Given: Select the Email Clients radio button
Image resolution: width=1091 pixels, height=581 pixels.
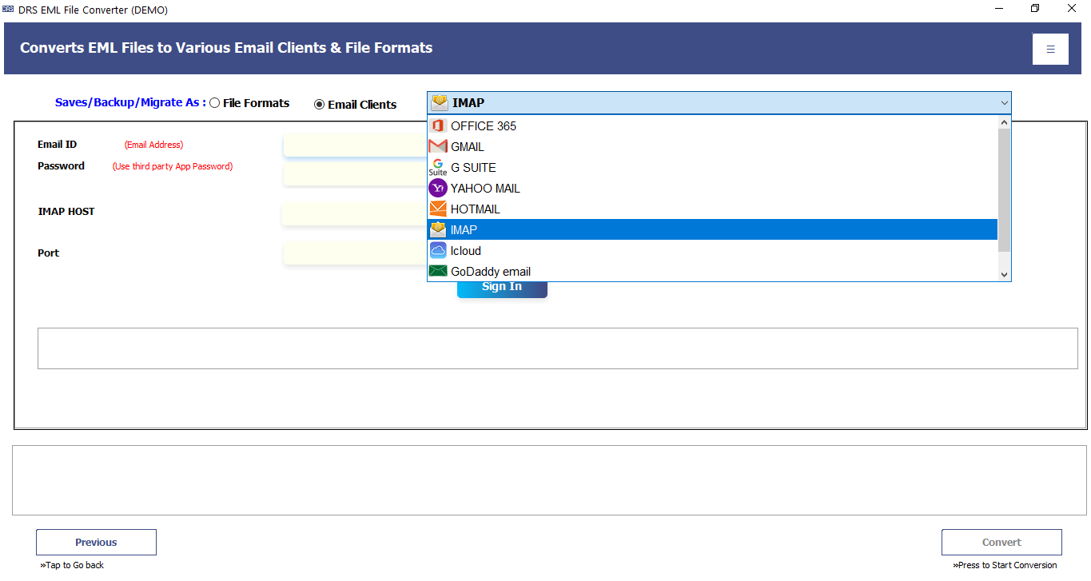Looking at the screenshot, I should tap(320, 105).
